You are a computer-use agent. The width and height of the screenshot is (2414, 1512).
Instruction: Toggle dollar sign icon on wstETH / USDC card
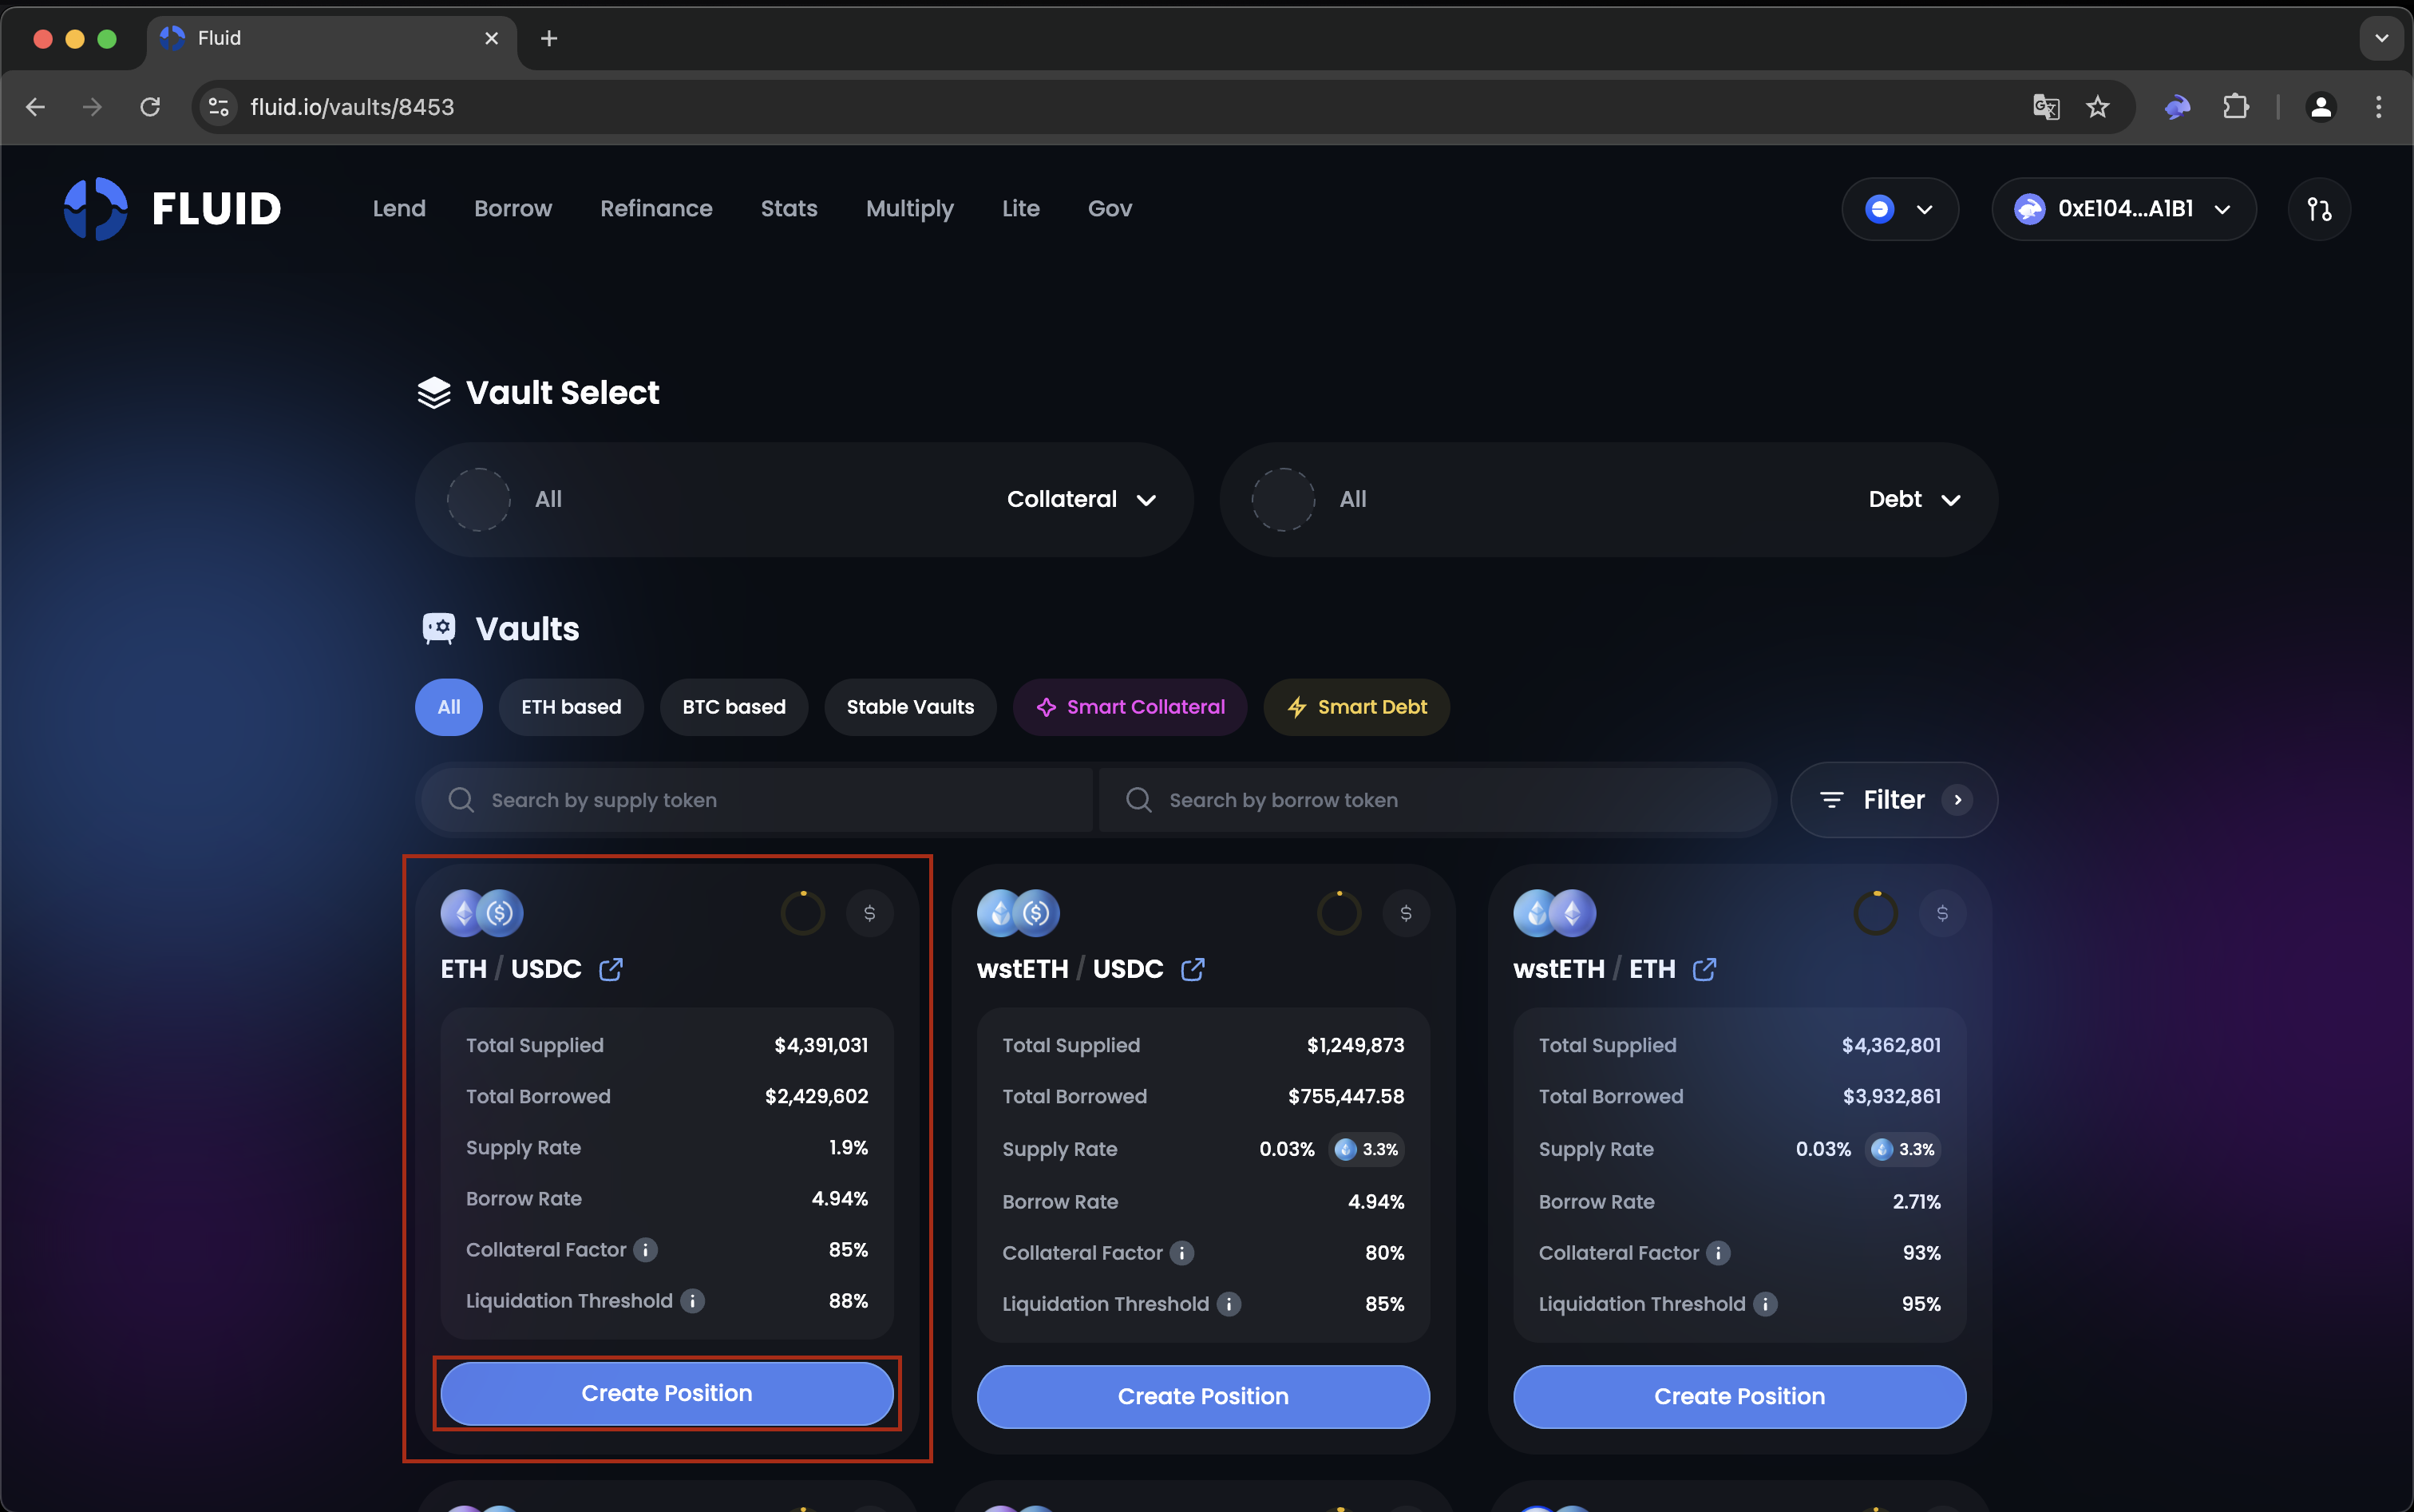1406,913
